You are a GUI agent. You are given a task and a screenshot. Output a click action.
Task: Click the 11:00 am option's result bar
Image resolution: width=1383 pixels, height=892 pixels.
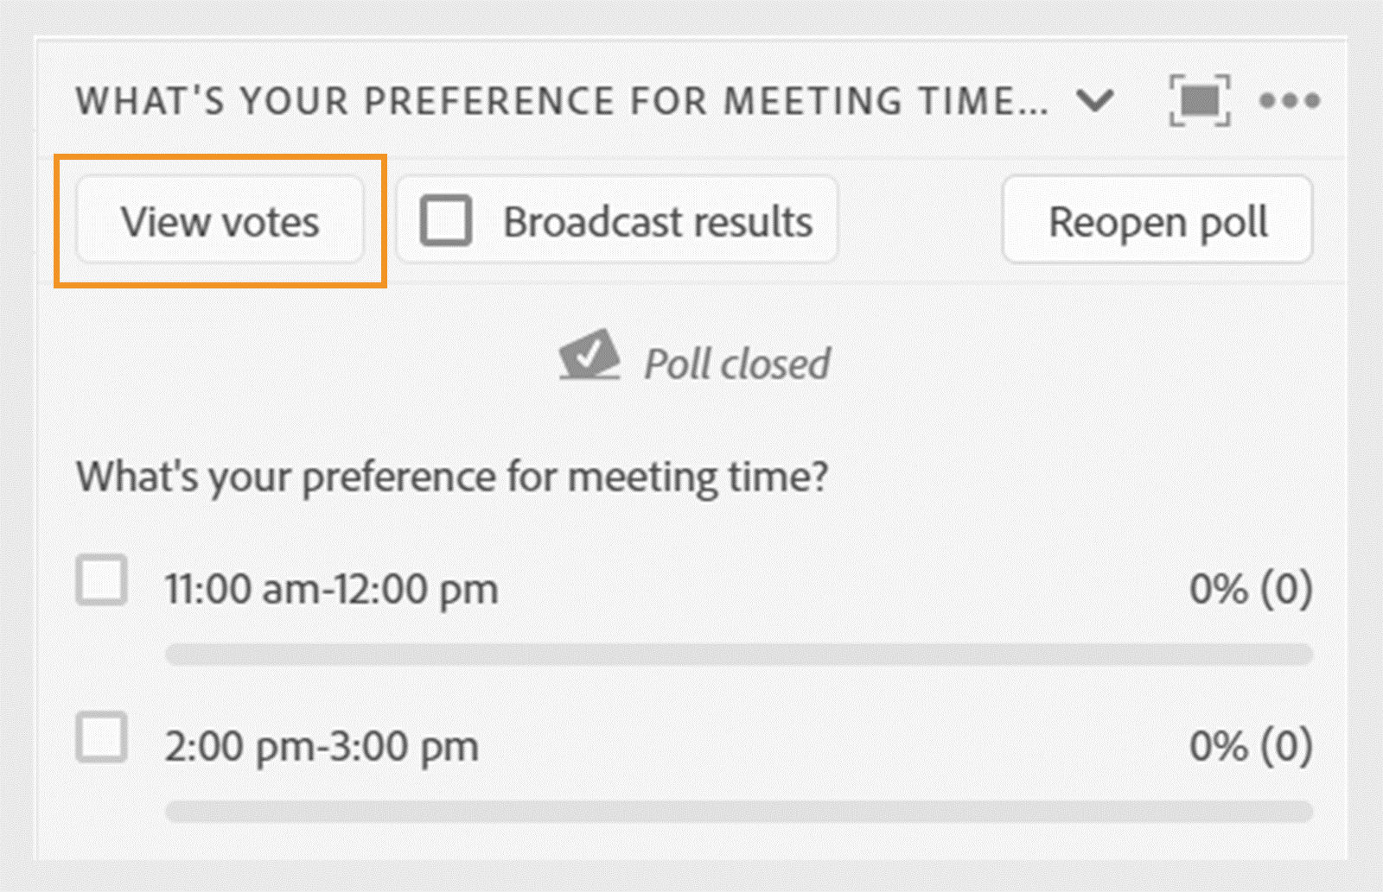click(739, 655)
